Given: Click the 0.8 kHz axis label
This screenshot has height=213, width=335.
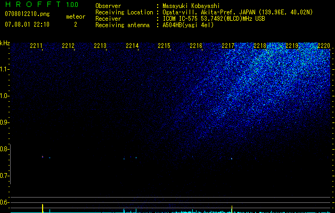Looking at the screenshot, I should click(x=4, y=149).
